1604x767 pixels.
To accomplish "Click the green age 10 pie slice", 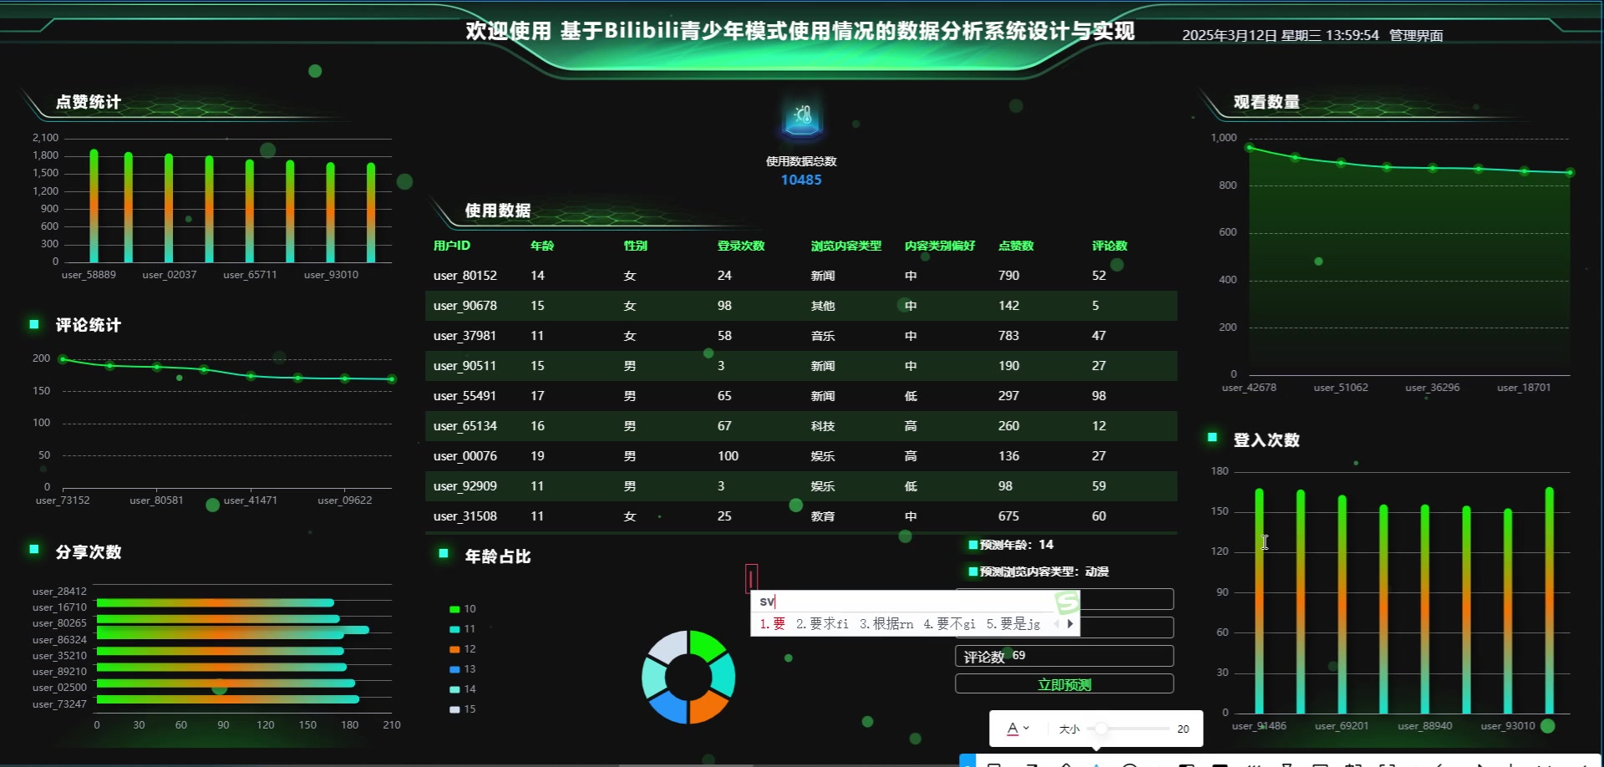I will point(707,647).
